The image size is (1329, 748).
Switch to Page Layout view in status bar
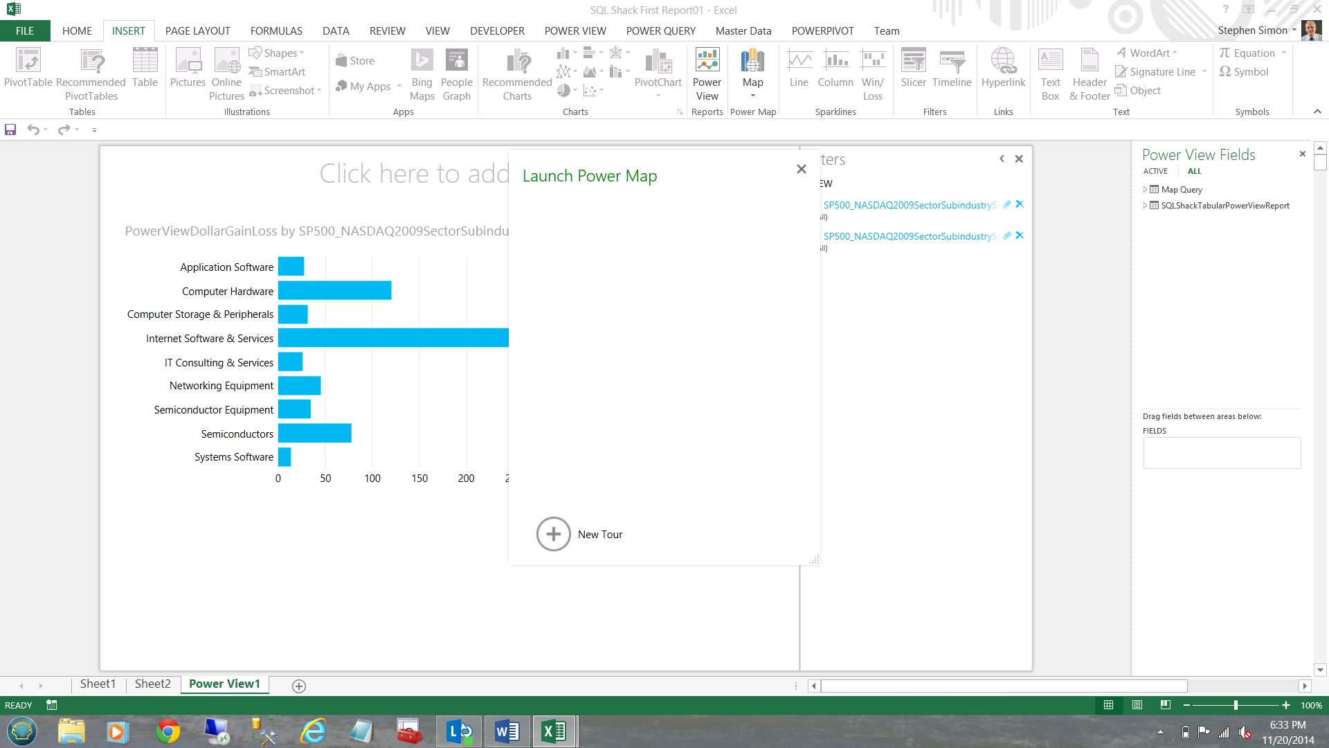click(x=1137, y=705)
